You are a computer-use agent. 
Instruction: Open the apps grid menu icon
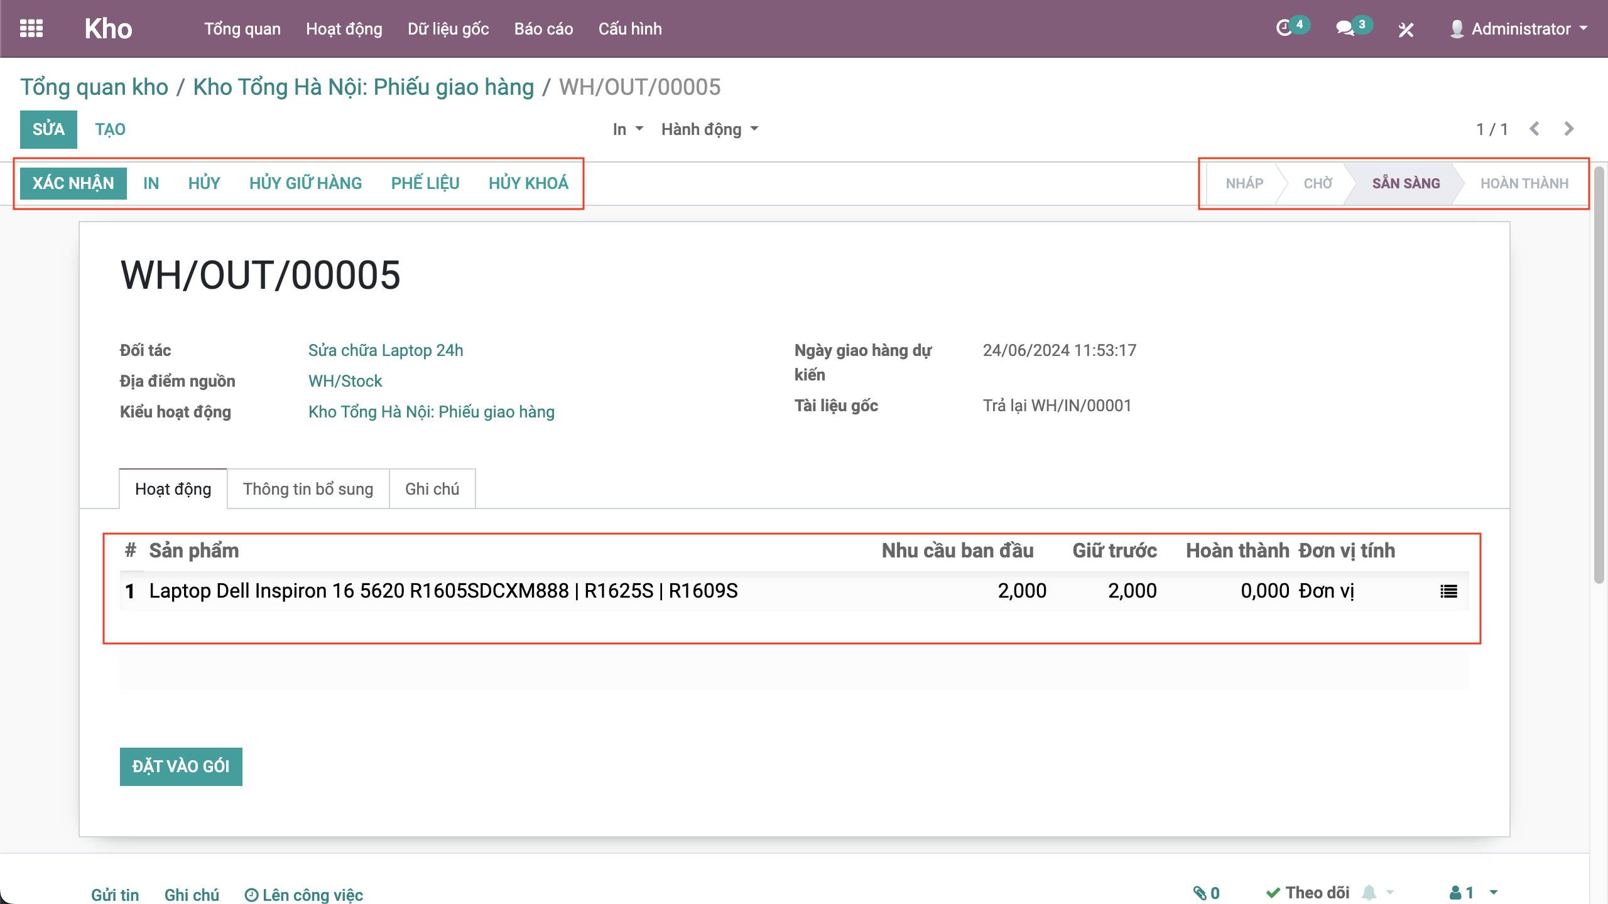pyautogui.click(x=31, y=29)
